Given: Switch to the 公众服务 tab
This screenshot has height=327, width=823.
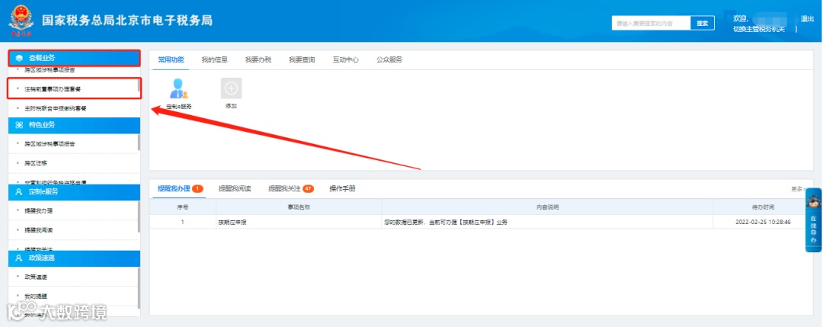Looking at the screenshot, I should click(x=389, y=59).
